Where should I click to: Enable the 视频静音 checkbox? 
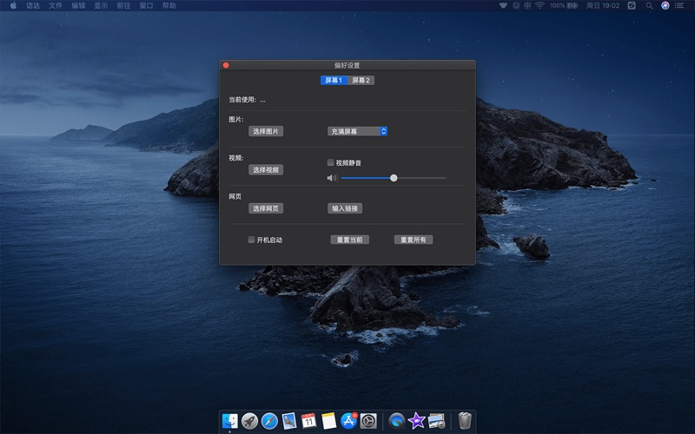point(330,162)
